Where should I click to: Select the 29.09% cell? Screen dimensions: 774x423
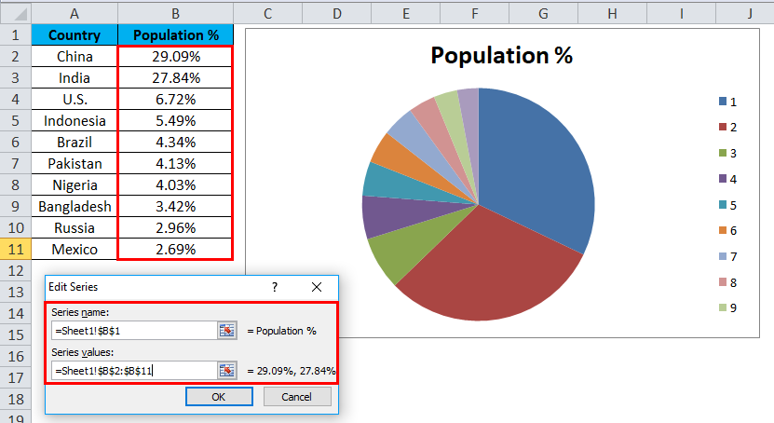coord(175,57)
